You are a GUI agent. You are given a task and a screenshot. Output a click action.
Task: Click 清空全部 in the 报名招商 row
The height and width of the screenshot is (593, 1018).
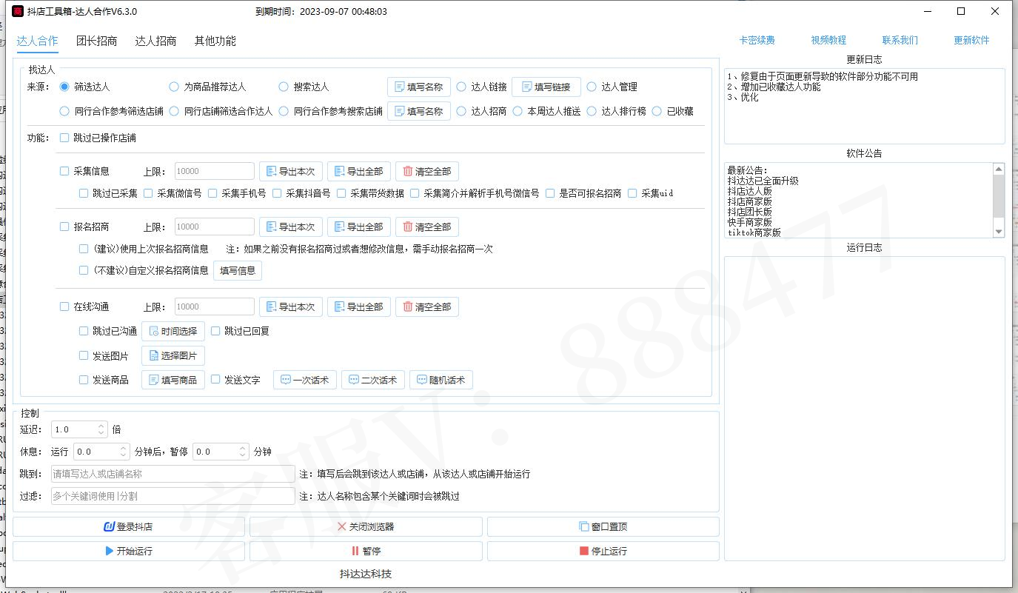point(427,227)
